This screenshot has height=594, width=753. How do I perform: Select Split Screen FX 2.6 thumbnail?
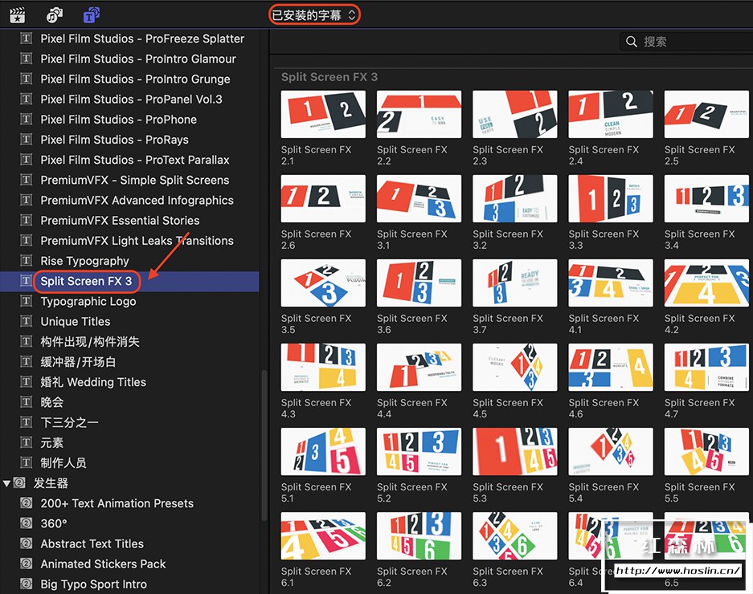tap(323, 198)
